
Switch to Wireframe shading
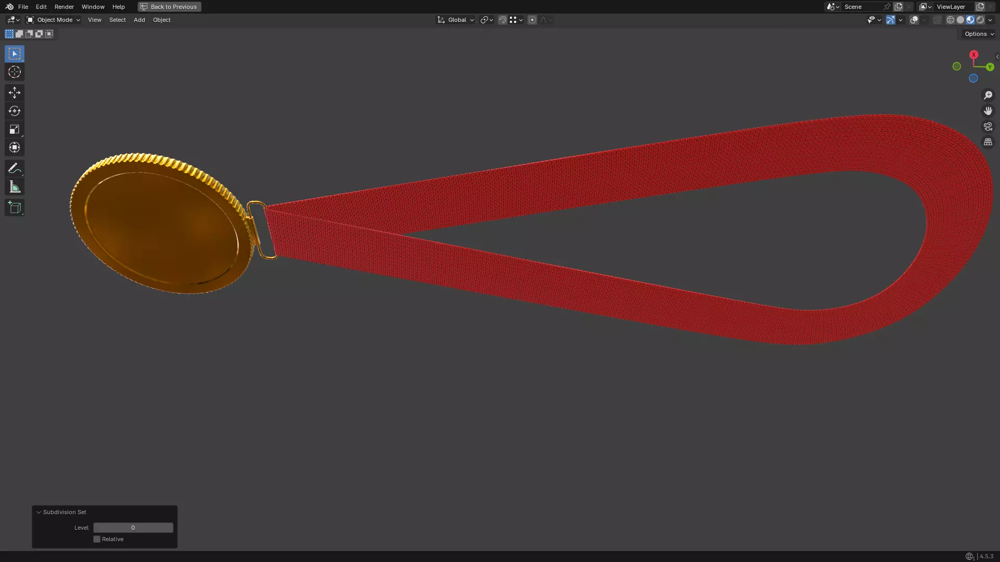pyautogui.click(x=951, y=20)
